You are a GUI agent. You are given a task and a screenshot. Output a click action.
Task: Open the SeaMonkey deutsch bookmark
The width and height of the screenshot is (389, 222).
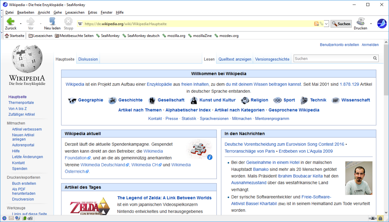point(141,36)
